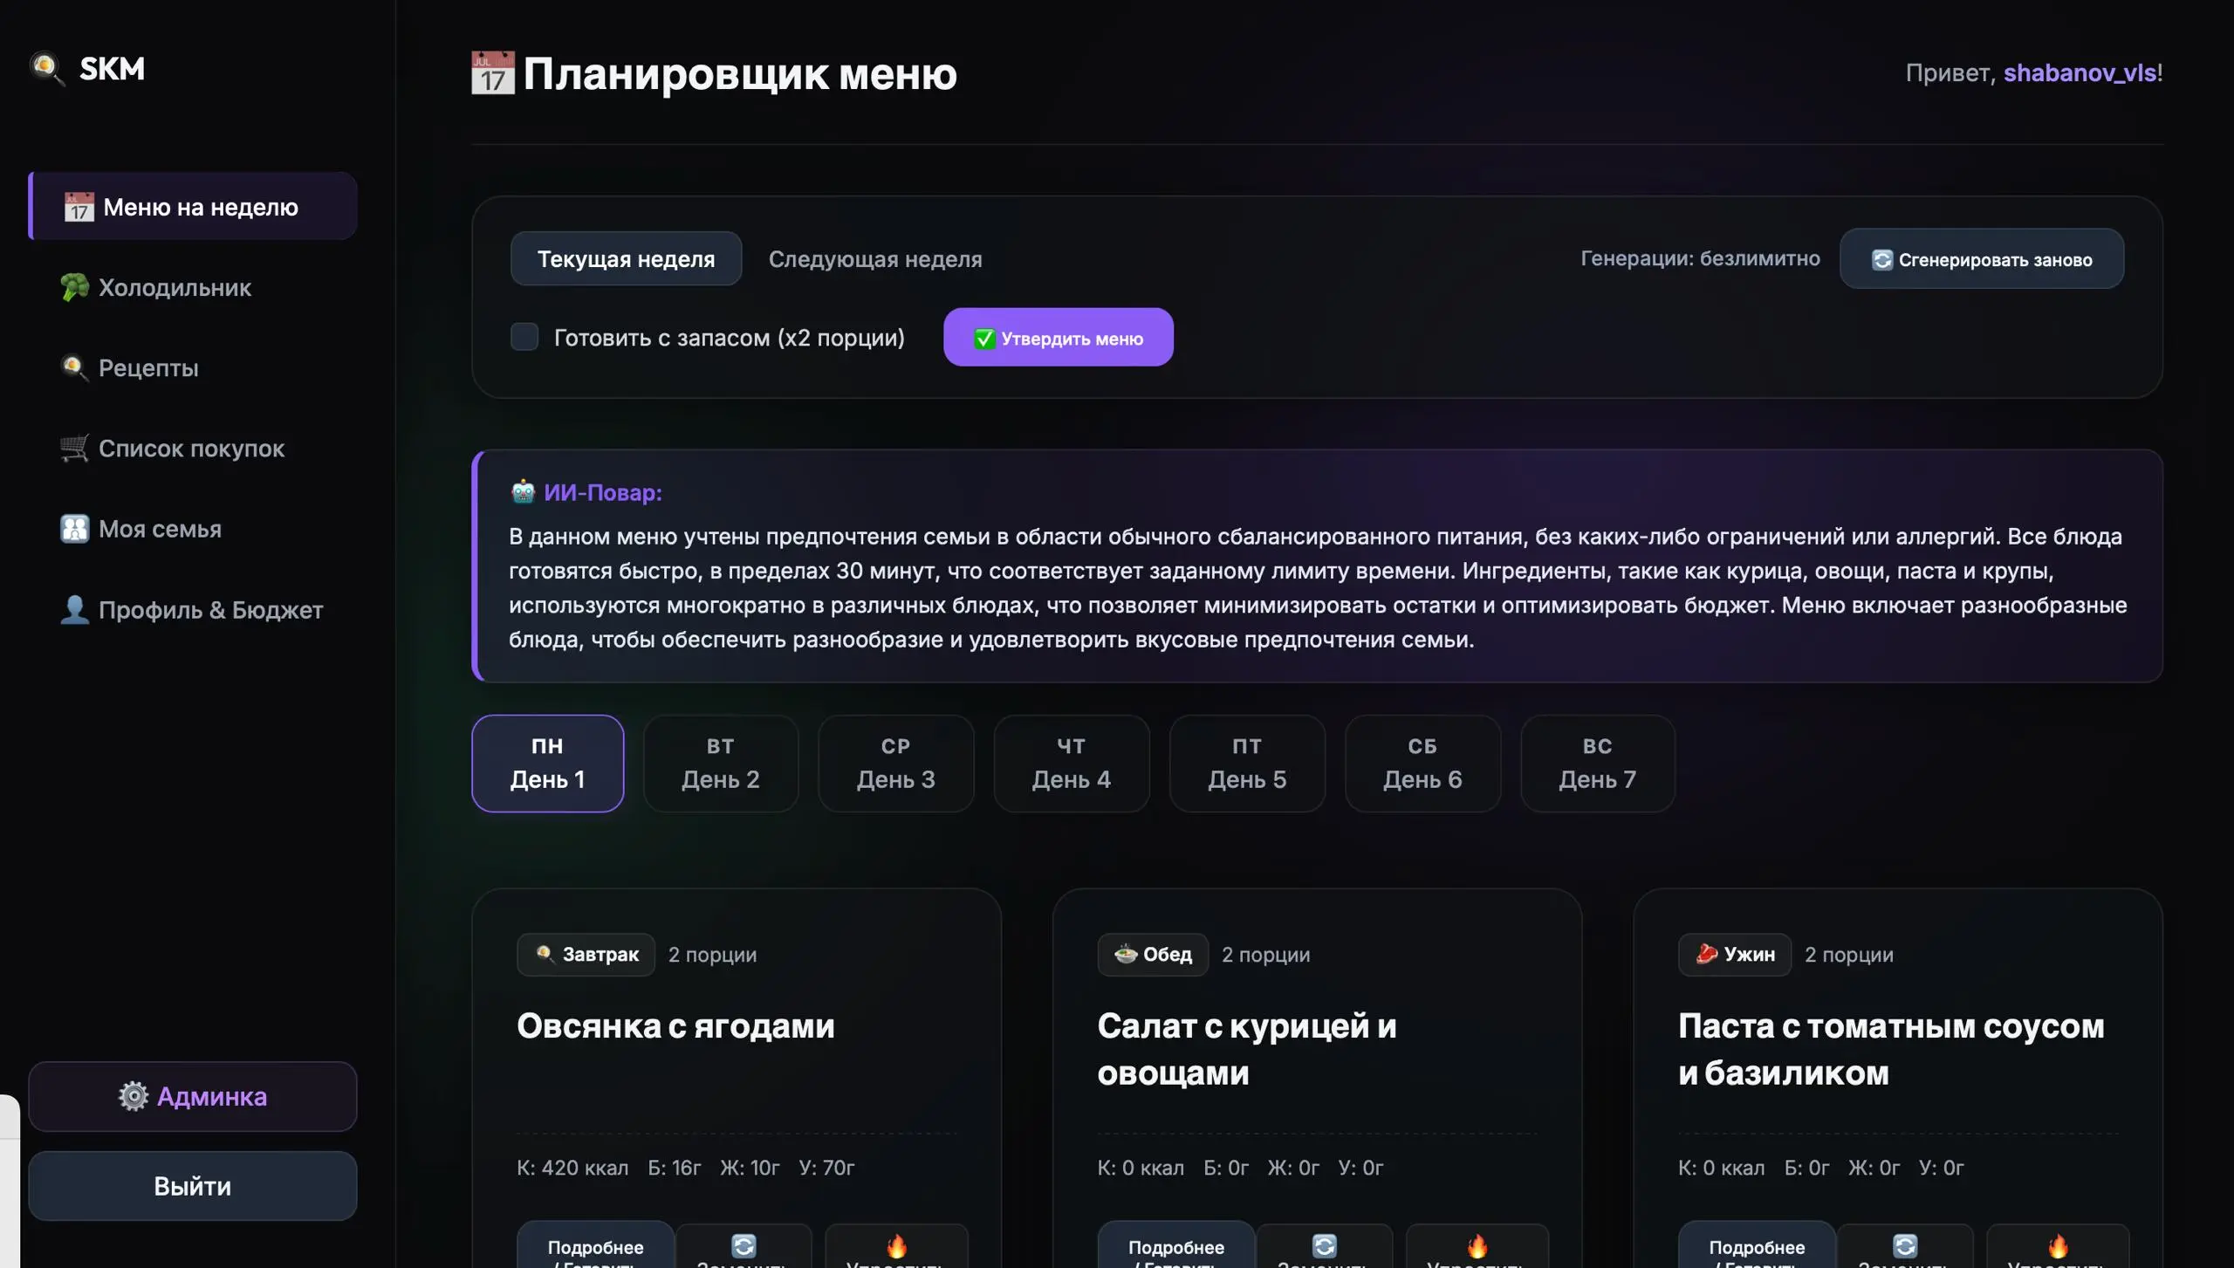Screen dimensions: 2234x1268
Task: Select ВС День 7 tab
Action: pyautogui.click(x=1598, y=764)
